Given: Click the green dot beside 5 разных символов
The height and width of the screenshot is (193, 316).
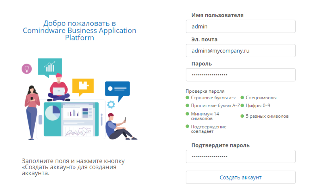Looking at the screenshot, I should click(242, 116).
